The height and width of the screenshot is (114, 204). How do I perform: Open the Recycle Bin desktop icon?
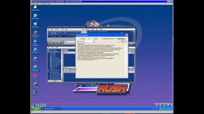35,25
